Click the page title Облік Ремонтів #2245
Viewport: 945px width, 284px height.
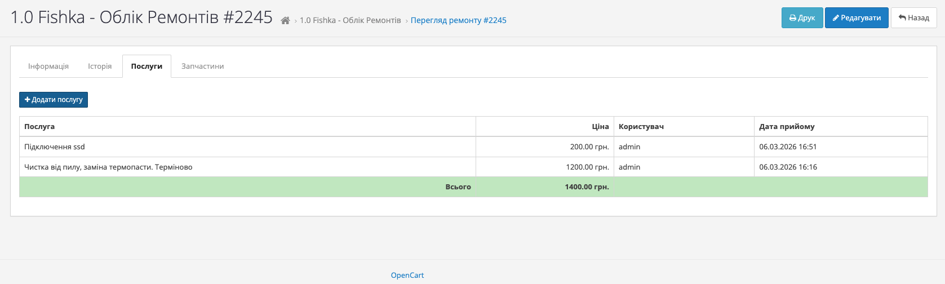(141, 17)
